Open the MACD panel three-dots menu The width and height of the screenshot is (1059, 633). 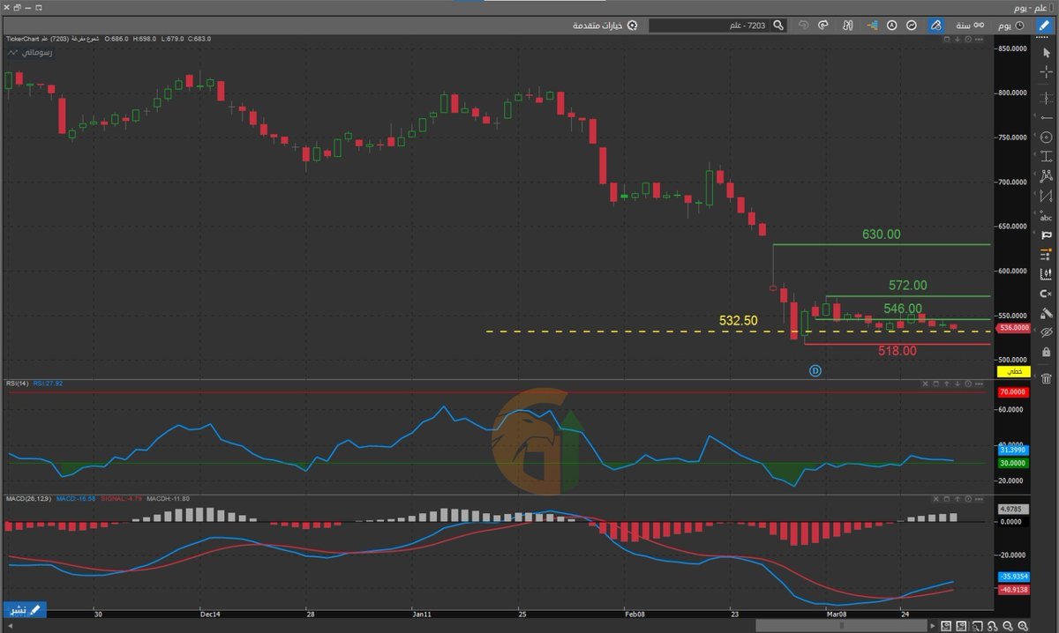pos(979,499)
